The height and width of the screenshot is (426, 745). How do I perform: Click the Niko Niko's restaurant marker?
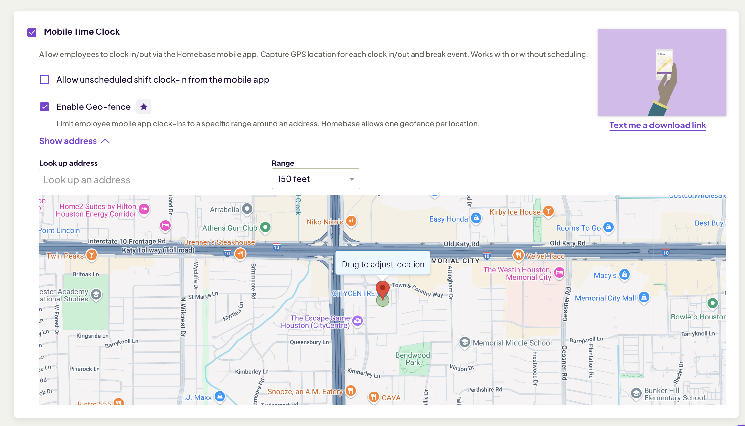coord(351,221)
